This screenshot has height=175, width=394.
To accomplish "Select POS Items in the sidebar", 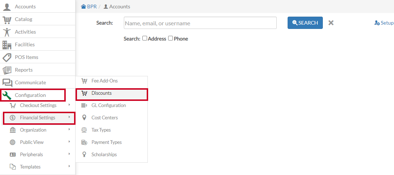I will tap(37, 57).
